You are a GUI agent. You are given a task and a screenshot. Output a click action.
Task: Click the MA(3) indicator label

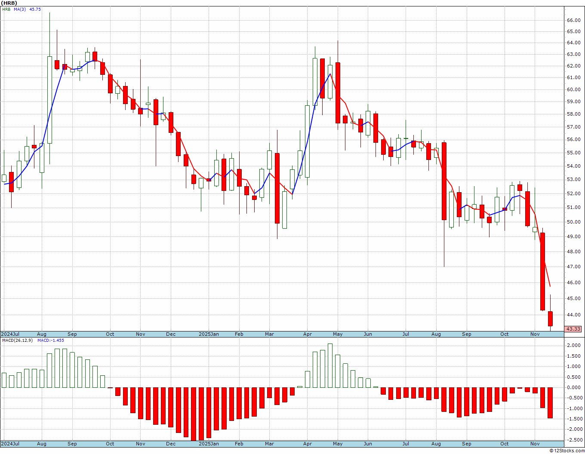20,9
